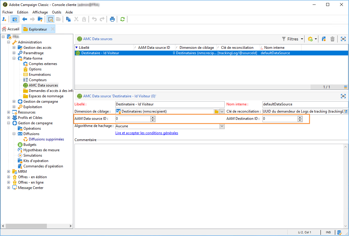Click the redo arrow icon
Screen dimensions: 349x236
coord(102,19)
